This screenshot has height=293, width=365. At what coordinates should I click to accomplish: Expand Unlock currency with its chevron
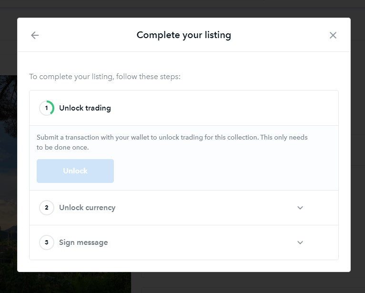(300, 208)
